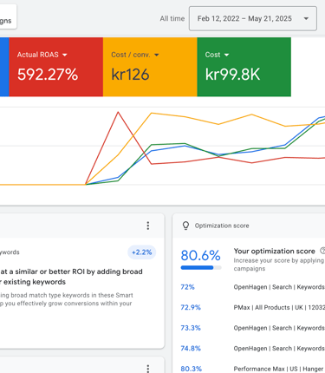This screenshot has height=373, width=325.
Task: Open the date range dropdown
Action: (x=253, y=18)
